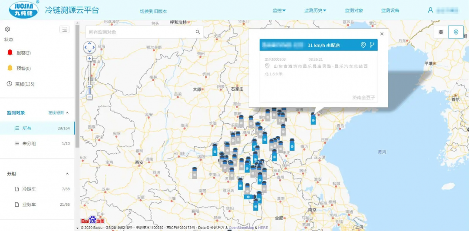This screenshot has width=469, height=231.
Task: Go to 监测设备 page
Action: coord(390,10)
